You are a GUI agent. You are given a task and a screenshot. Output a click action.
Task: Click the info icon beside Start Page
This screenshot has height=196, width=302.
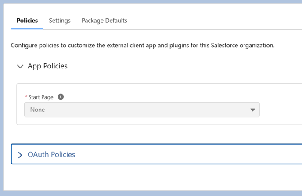(x=61, y=97)
